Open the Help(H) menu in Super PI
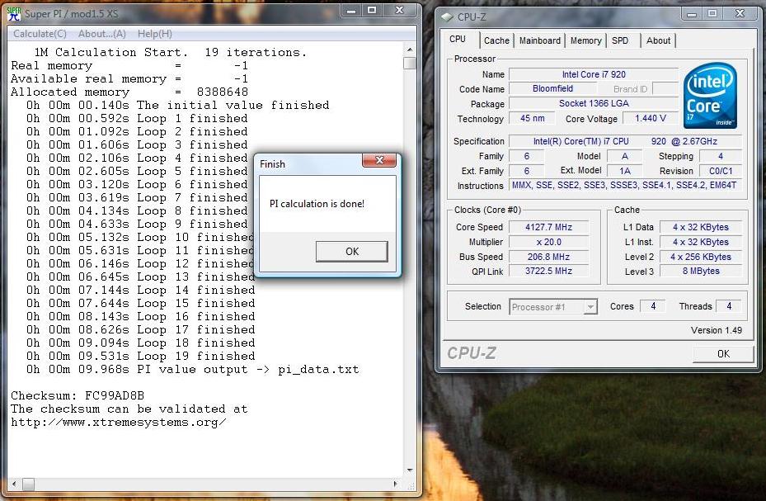 [x=154, y=34]
